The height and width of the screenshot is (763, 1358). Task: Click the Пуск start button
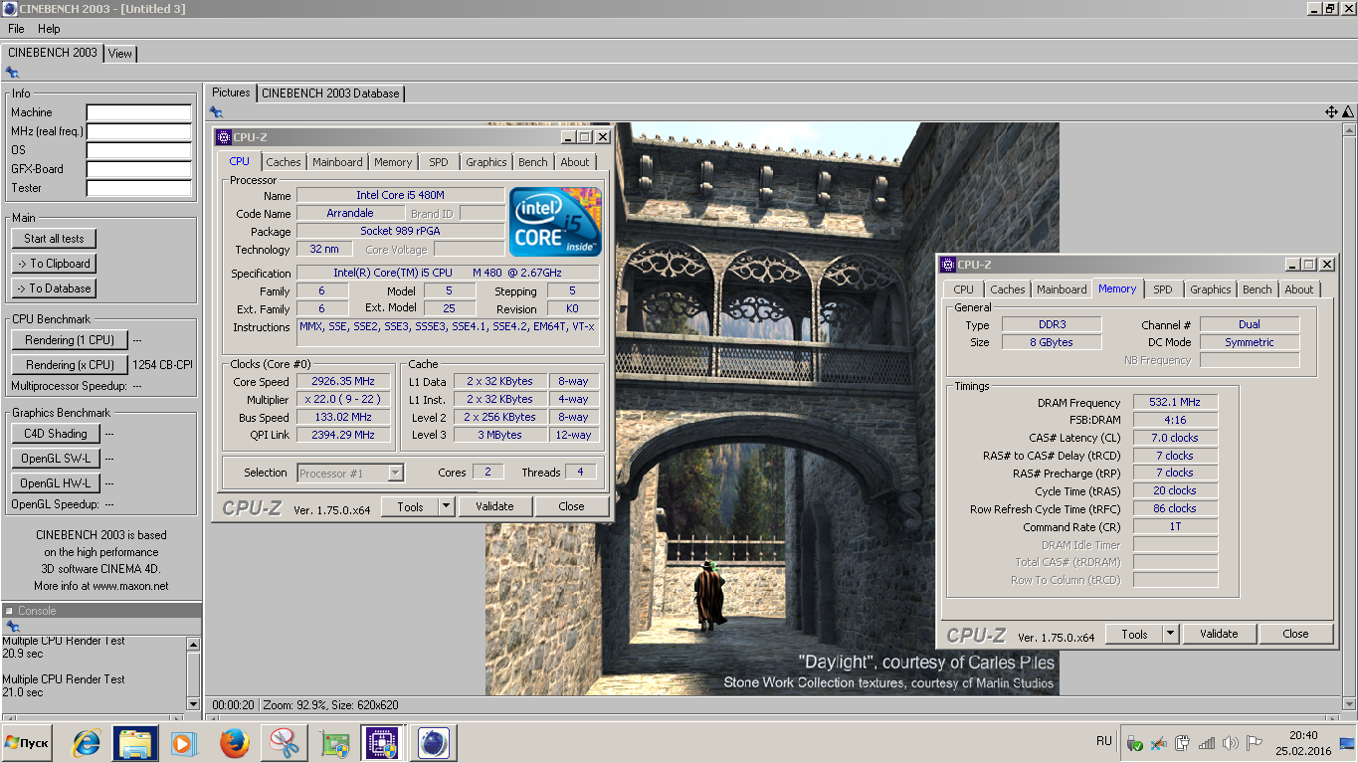point(27,743)
